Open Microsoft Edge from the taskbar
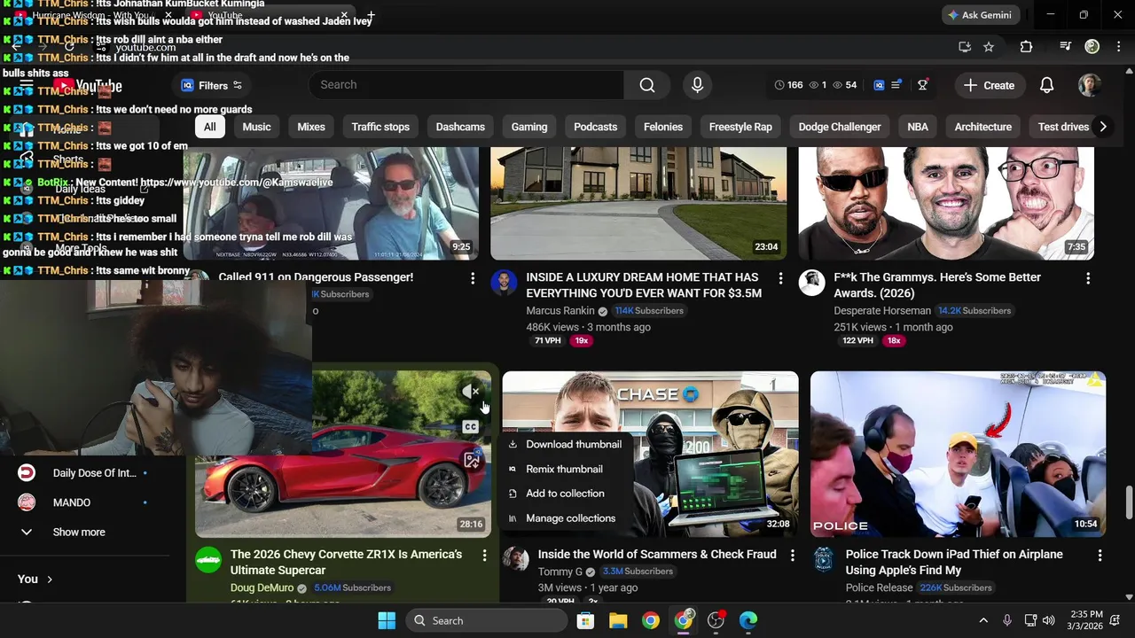This screenshot has width=1135, height=638. pos(748,620)
